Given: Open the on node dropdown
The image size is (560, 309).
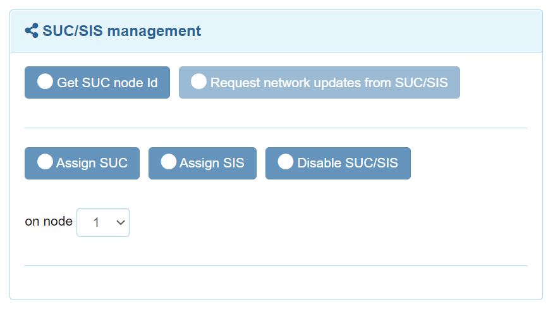Looking at the screenshot, I should click(x=103, y=222).
